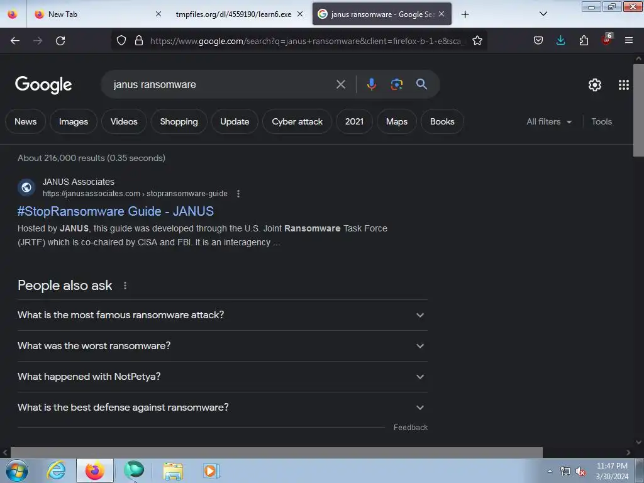The width and height of the screenshot is (644, 483).
Task: Open the Firefox application menu
Action: [x=629, y=40]
